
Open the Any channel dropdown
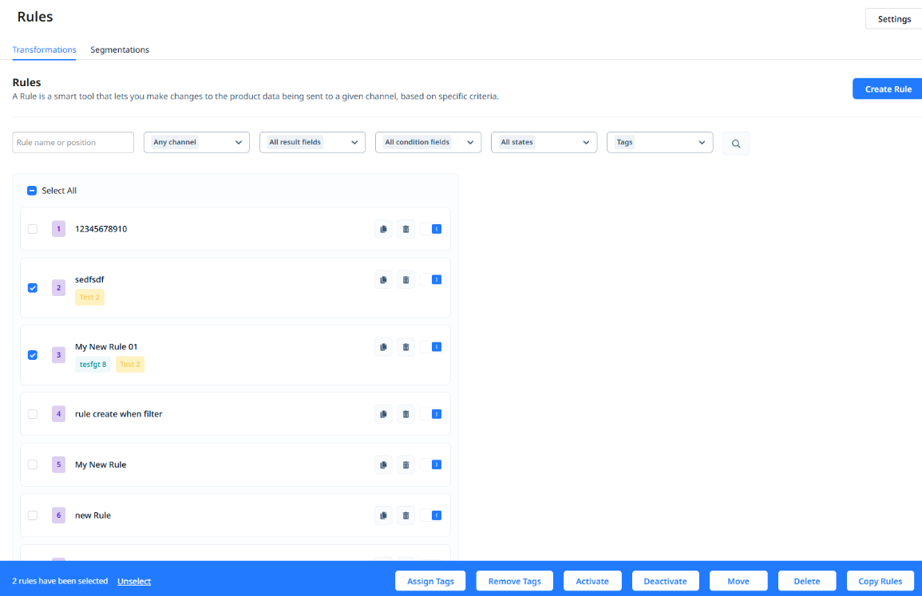tap(196, 142)
